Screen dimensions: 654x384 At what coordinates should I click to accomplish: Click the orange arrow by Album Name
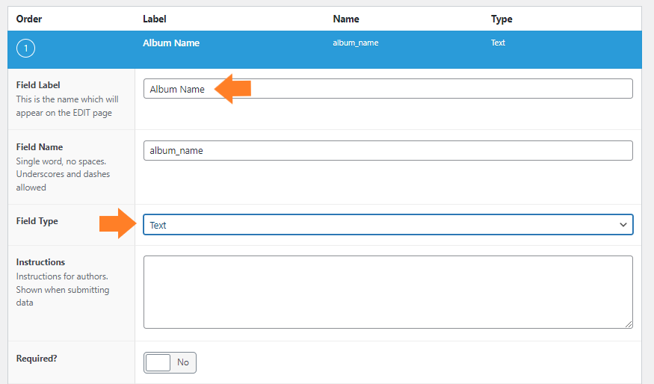click(x=232, y=89)
